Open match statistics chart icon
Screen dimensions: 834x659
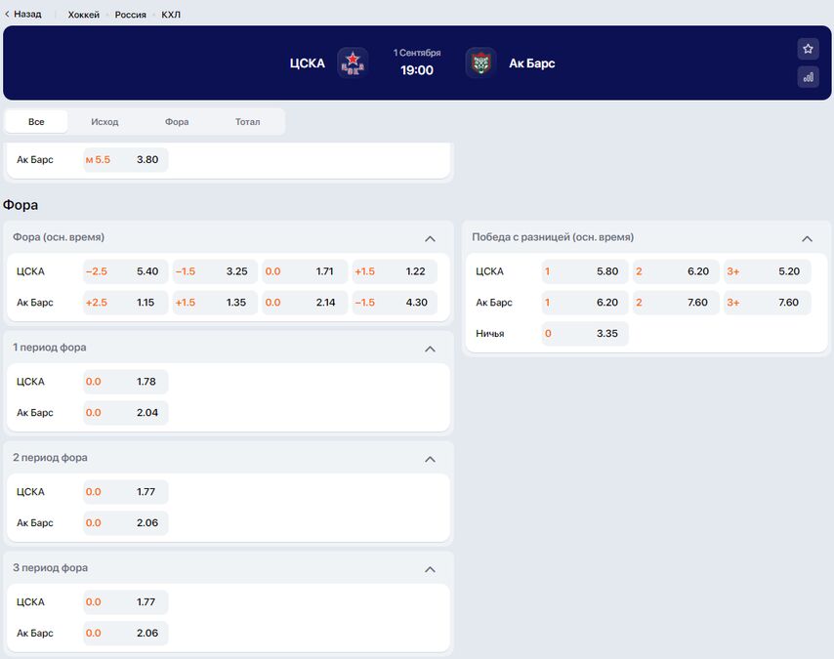pyautogui.click(x=808, y=77)
